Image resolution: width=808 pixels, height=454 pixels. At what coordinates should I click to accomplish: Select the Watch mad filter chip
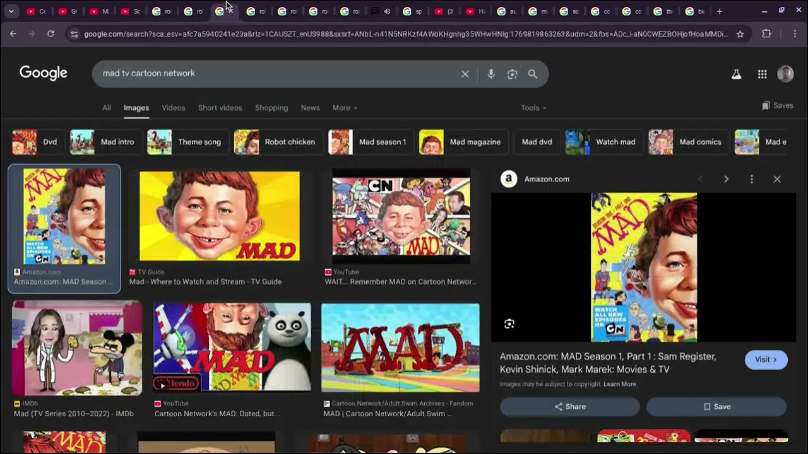click(x=603, y=142)
